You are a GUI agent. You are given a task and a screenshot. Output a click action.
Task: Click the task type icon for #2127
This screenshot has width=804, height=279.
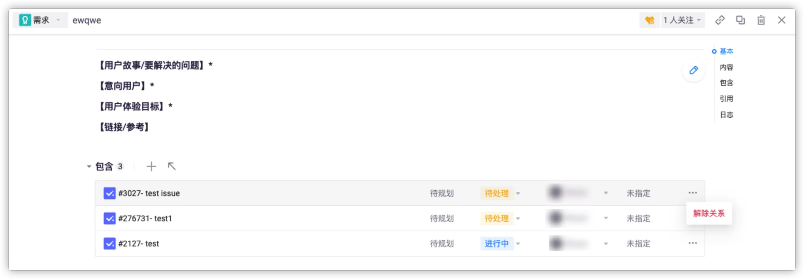coord(109,243)
